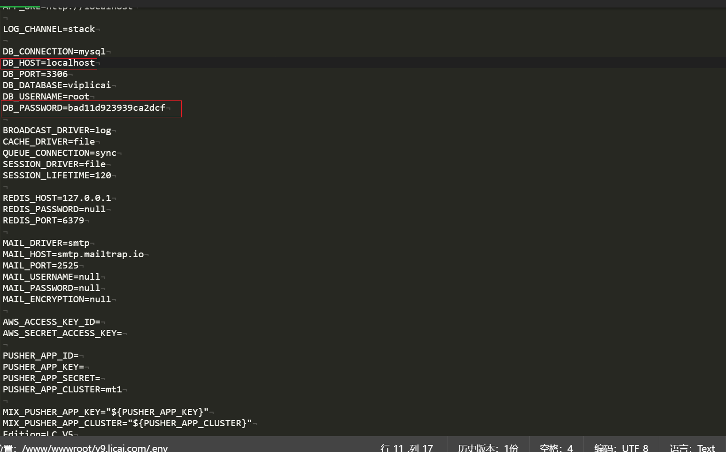Click the PUSHER_APP_SECRET= line
The width and height of the screenshot is (726, 452).
click(x=52, y=378)
